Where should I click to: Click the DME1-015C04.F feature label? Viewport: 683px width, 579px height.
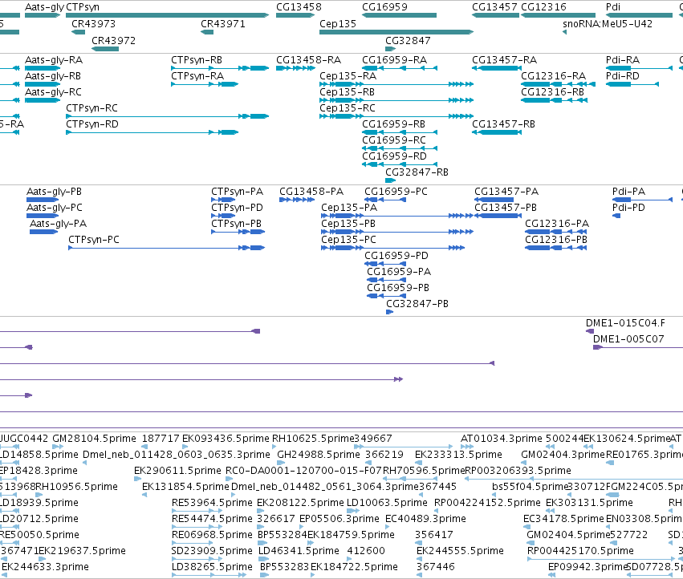tap(625, 323)
